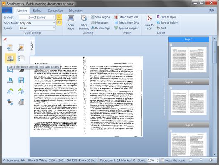Click the magic wand tool in toolbox

pyautogui.click(x=21, y=47)
